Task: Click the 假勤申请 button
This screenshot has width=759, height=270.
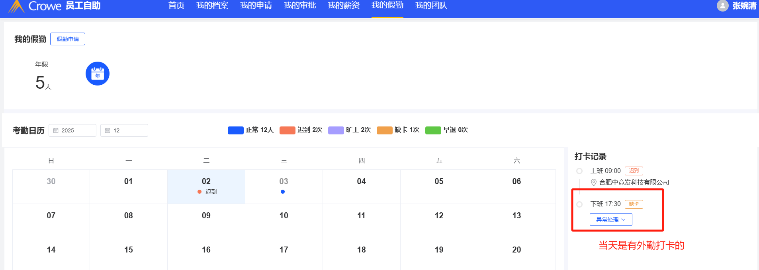Action: pyautogui.click(x=68, y=39)
